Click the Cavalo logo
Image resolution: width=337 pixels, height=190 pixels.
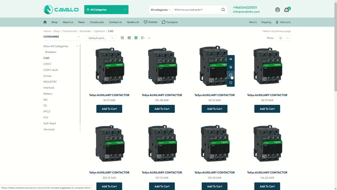point(61,9)
